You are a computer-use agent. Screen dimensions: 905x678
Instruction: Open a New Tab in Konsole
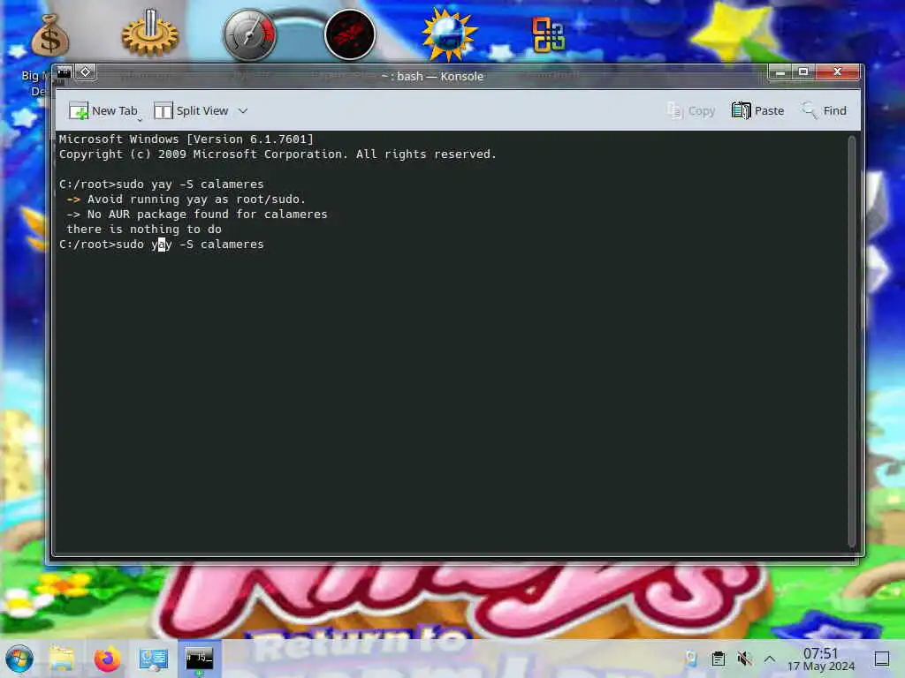(x=103, y=110)
